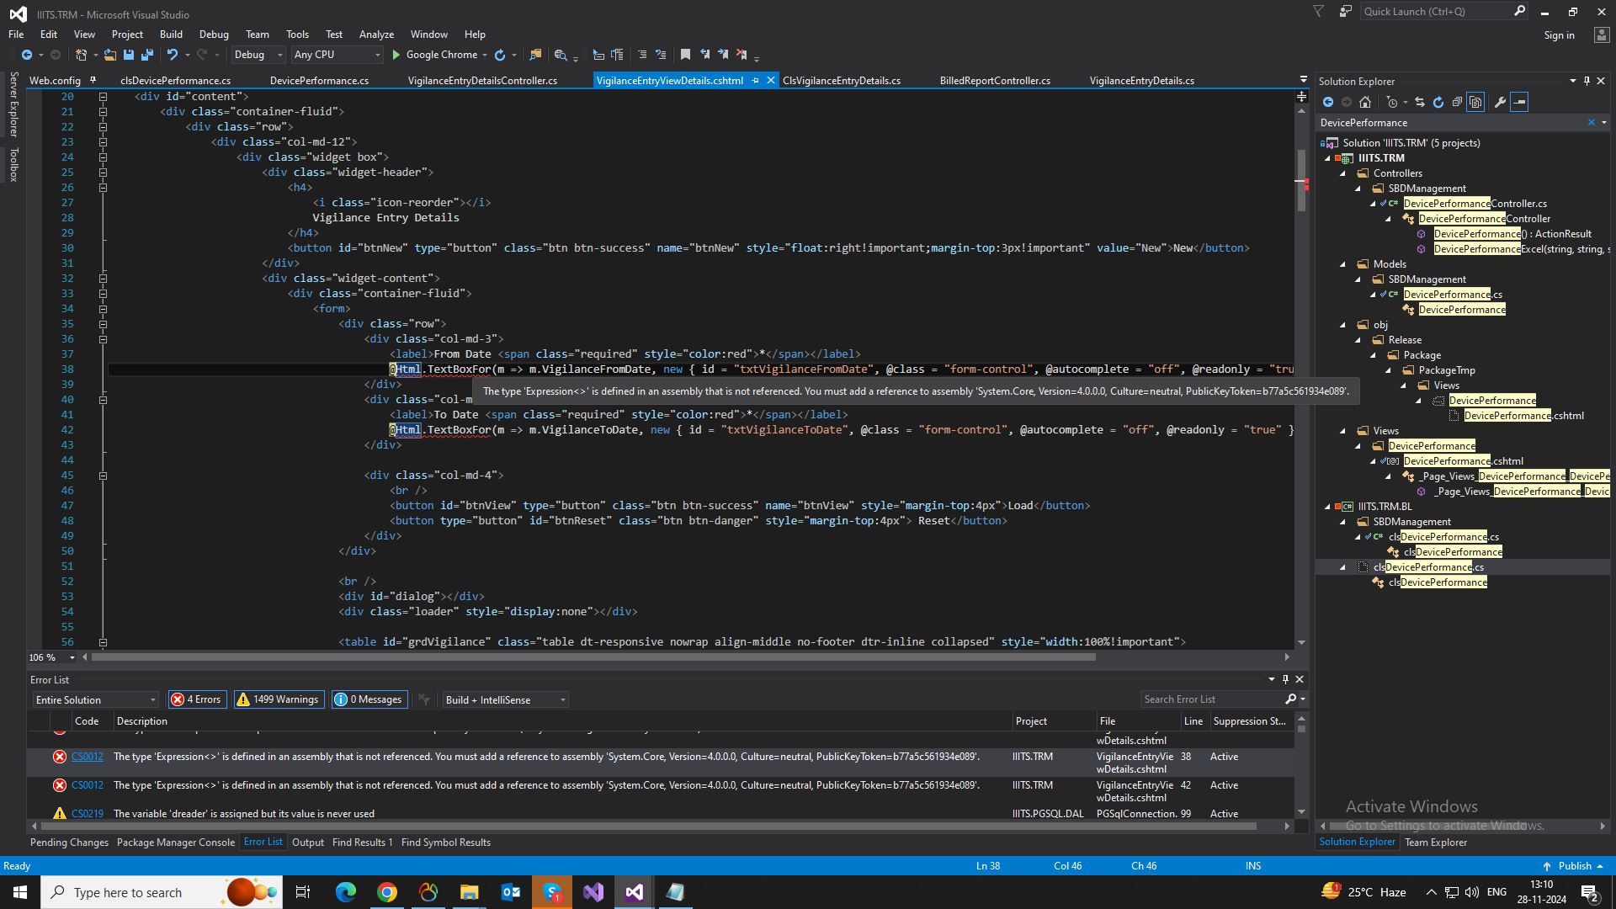Switch to the BilledReportController.cs tab
This screenshot has width=1616, height=909.
pos(995,81)
